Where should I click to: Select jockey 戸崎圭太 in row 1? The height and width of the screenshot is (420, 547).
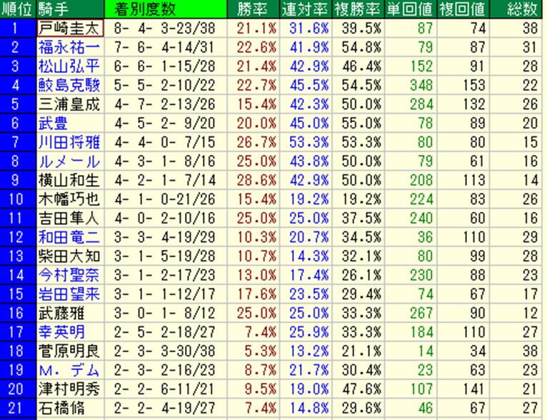[70, 29]
